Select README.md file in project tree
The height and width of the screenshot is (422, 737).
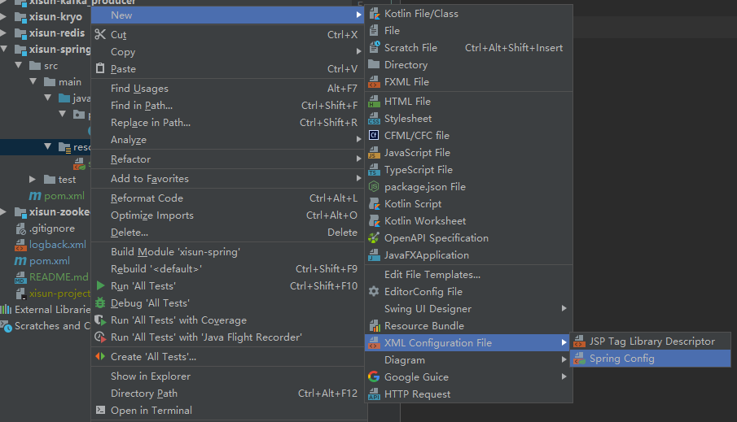(x=59, y=277)
